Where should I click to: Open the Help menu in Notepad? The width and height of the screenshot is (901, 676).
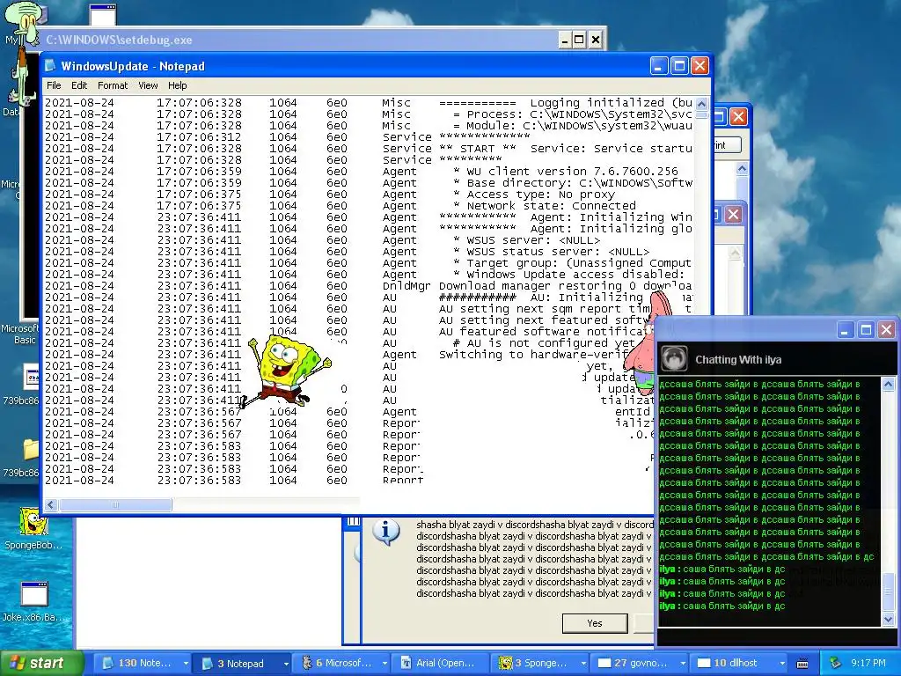177,85
